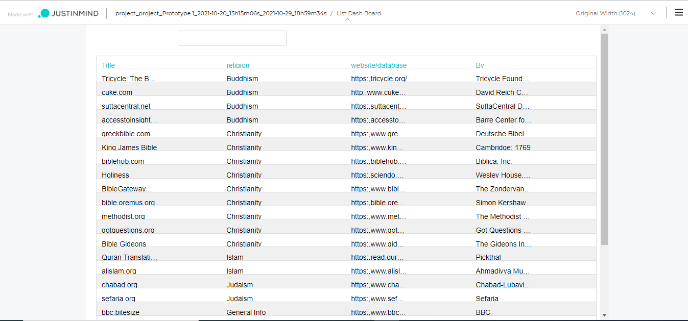This screenshot has height=321, width=688.
Task: Open the hamburger menu
Action: pos(679,13)
